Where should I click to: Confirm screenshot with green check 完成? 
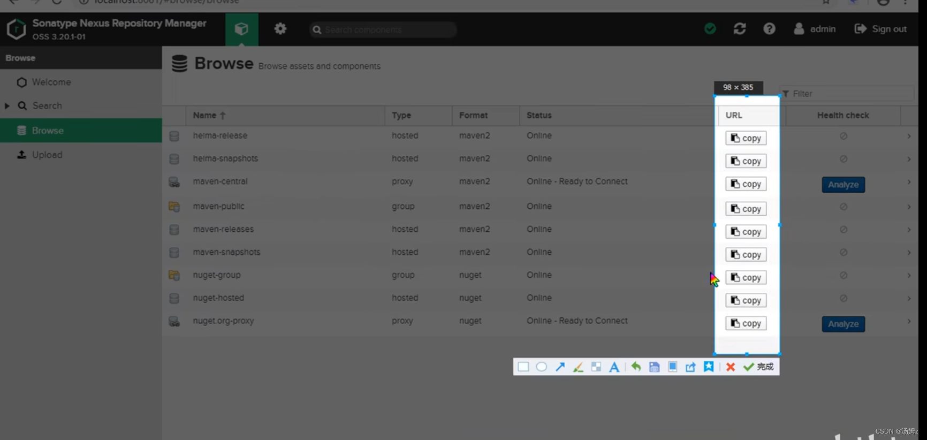pyautogui.click(x=758, y=367)
